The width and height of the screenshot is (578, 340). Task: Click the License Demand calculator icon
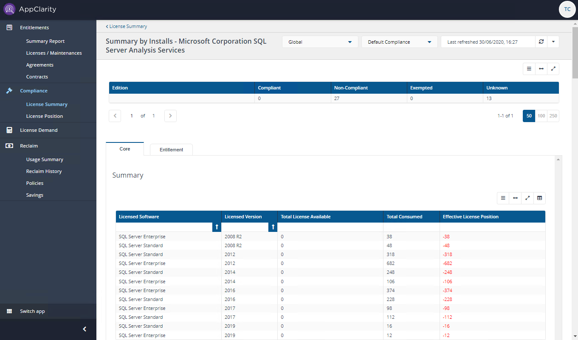coord(9,130)
